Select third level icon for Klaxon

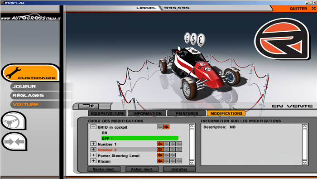click(173, 161)
